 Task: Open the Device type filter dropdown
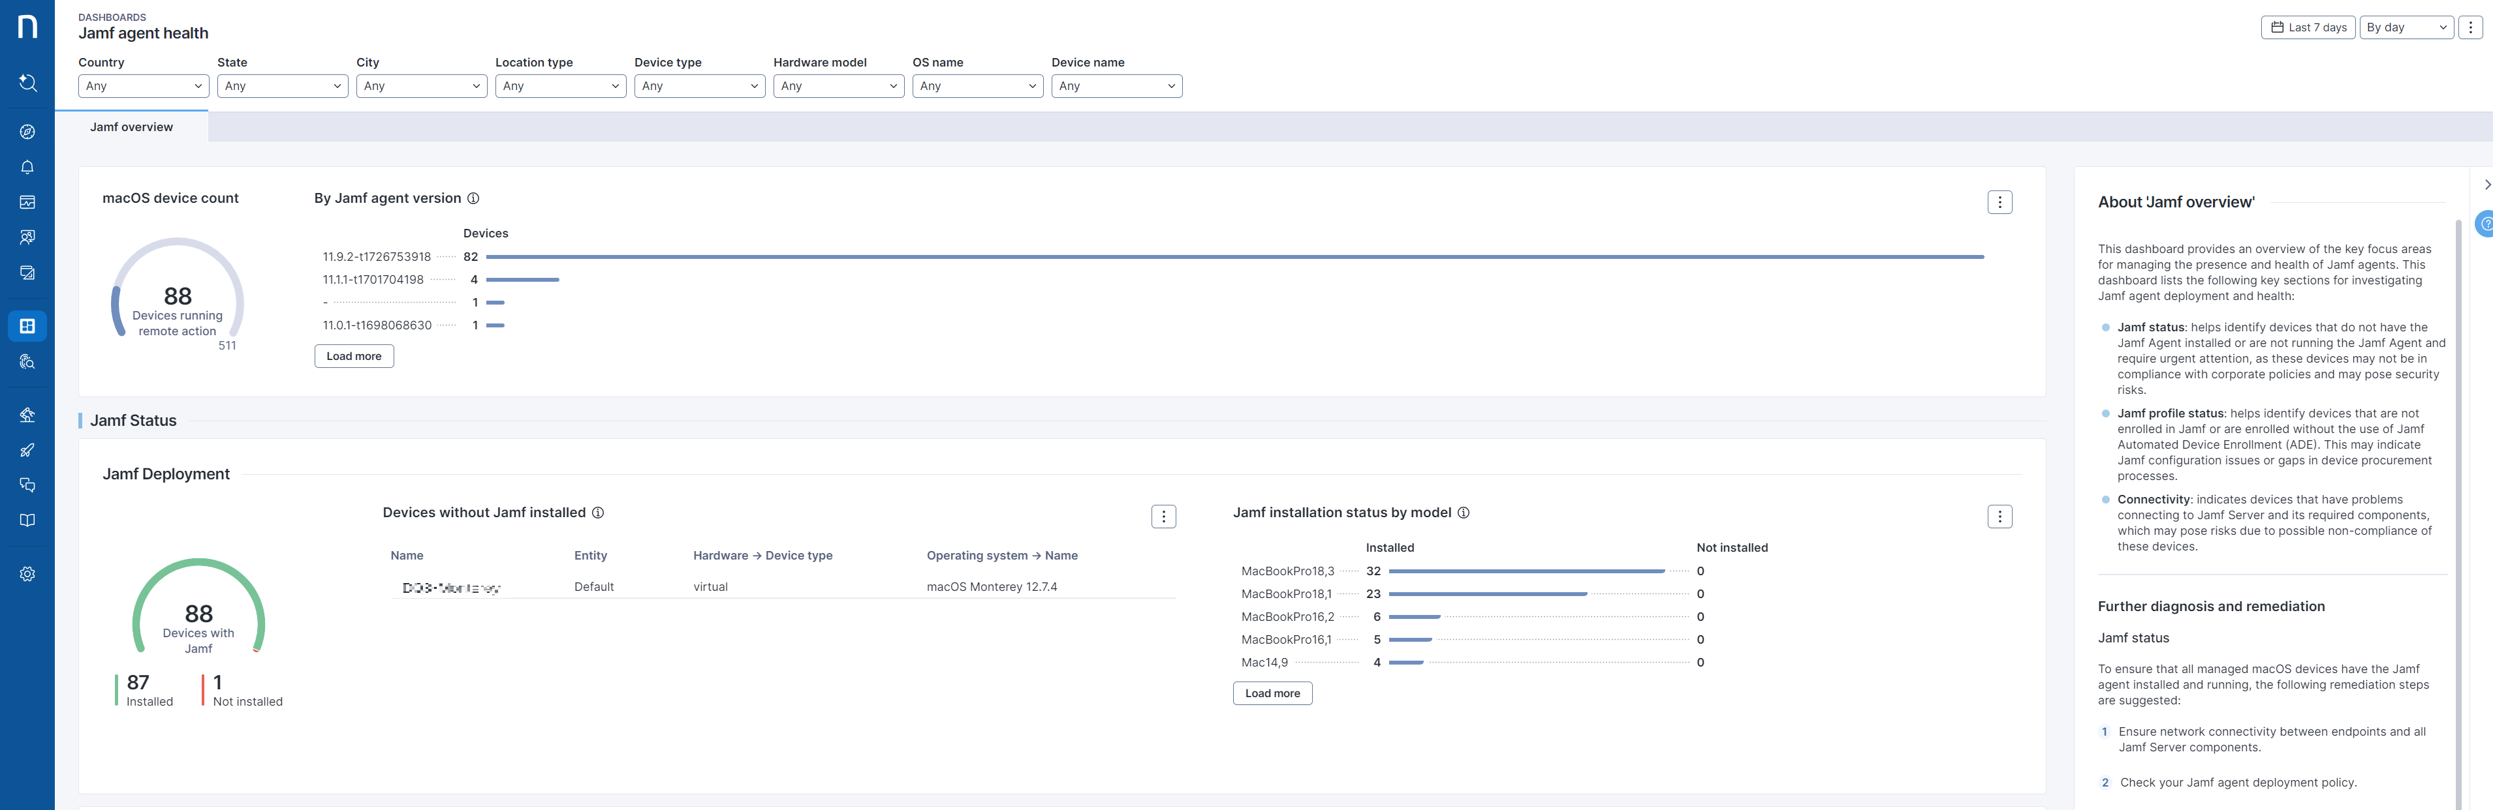[698, 86]
